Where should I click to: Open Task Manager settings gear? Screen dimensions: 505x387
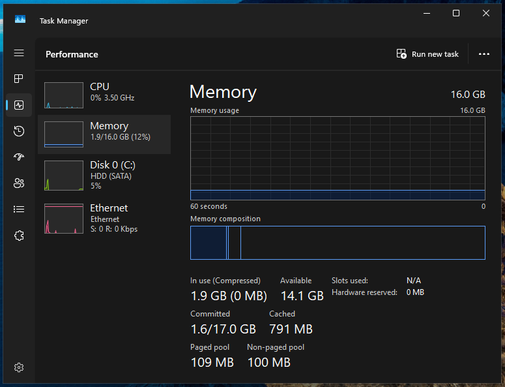[19, 367]
